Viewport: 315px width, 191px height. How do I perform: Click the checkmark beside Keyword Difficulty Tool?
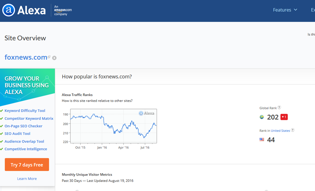(x=2, y=111)
